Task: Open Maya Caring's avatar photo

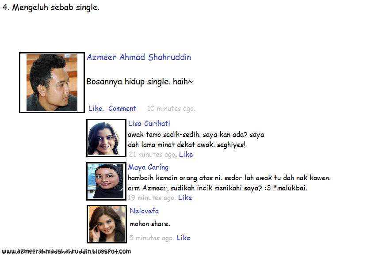Action: click(x=106, y=181)
